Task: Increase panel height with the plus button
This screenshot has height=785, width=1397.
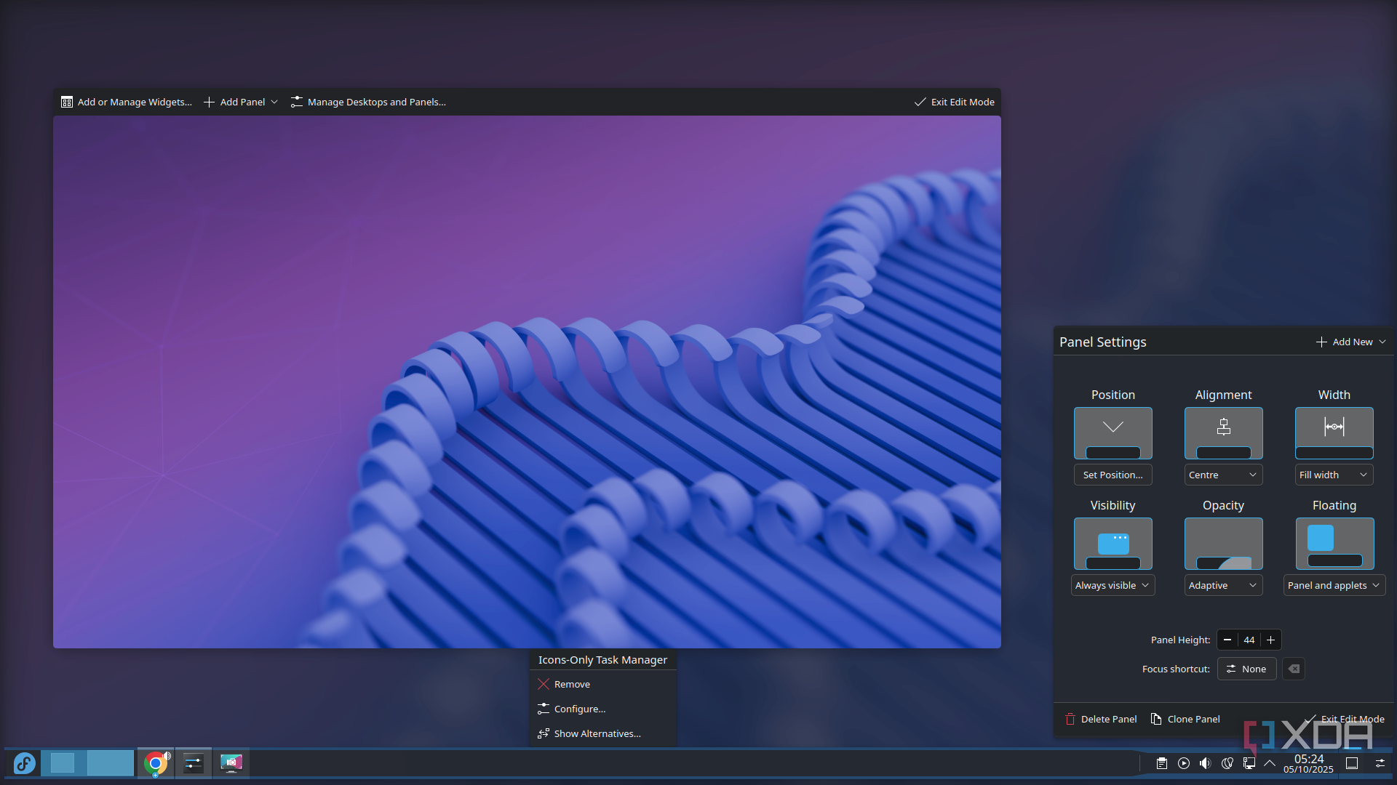Action: (x=1270, y=640)
